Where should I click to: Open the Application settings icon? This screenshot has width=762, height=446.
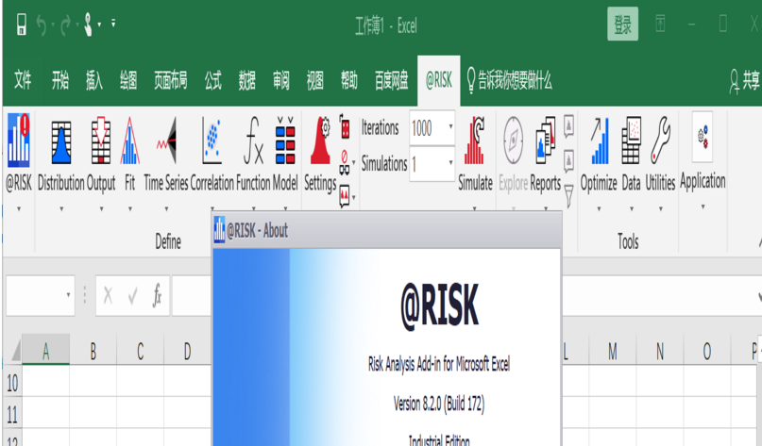click(703, 138)
